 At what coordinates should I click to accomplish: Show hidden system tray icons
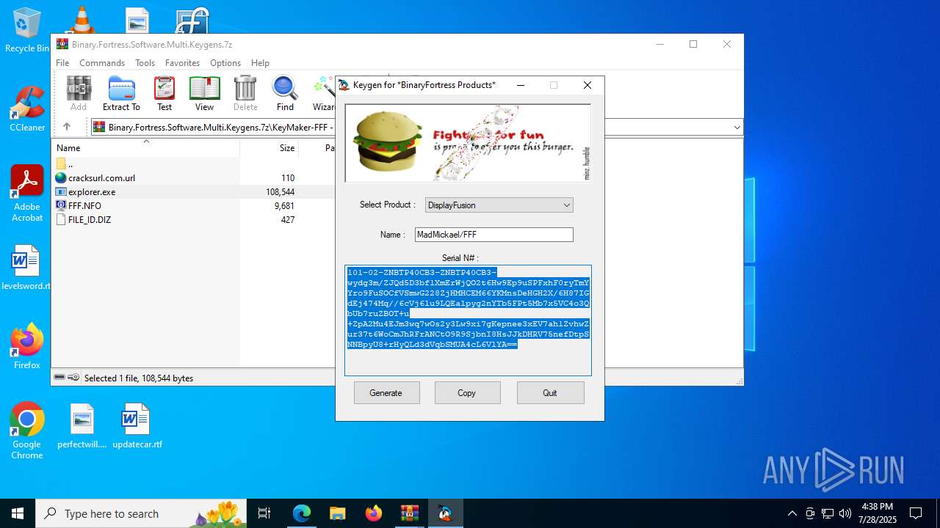point(792,513)
